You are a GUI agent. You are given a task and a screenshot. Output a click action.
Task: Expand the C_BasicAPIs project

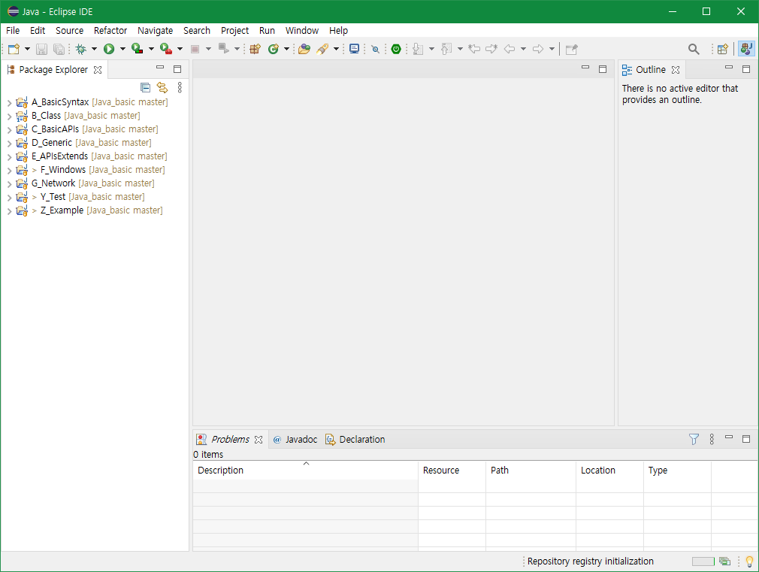pos(9,130)
